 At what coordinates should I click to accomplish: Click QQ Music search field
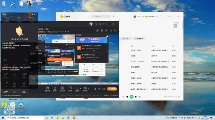click(101, 17)
